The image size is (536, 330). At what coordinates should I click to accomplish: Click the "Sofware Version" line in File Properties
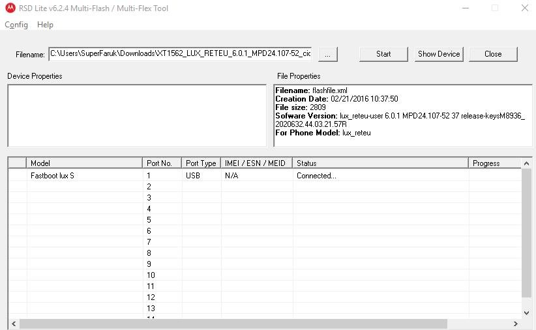click(x=400, y=120)
